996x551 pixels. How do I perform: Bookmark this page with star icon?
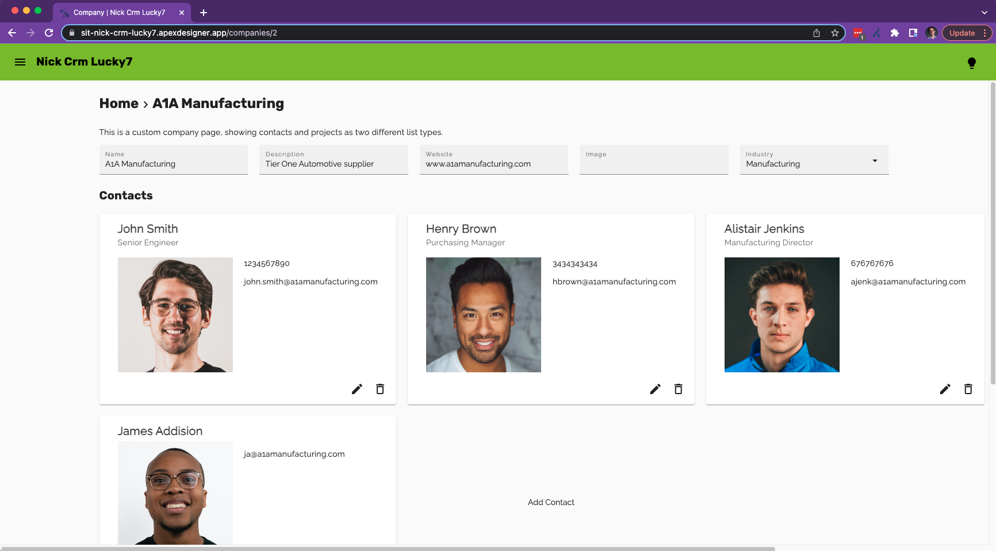(834, 33)
